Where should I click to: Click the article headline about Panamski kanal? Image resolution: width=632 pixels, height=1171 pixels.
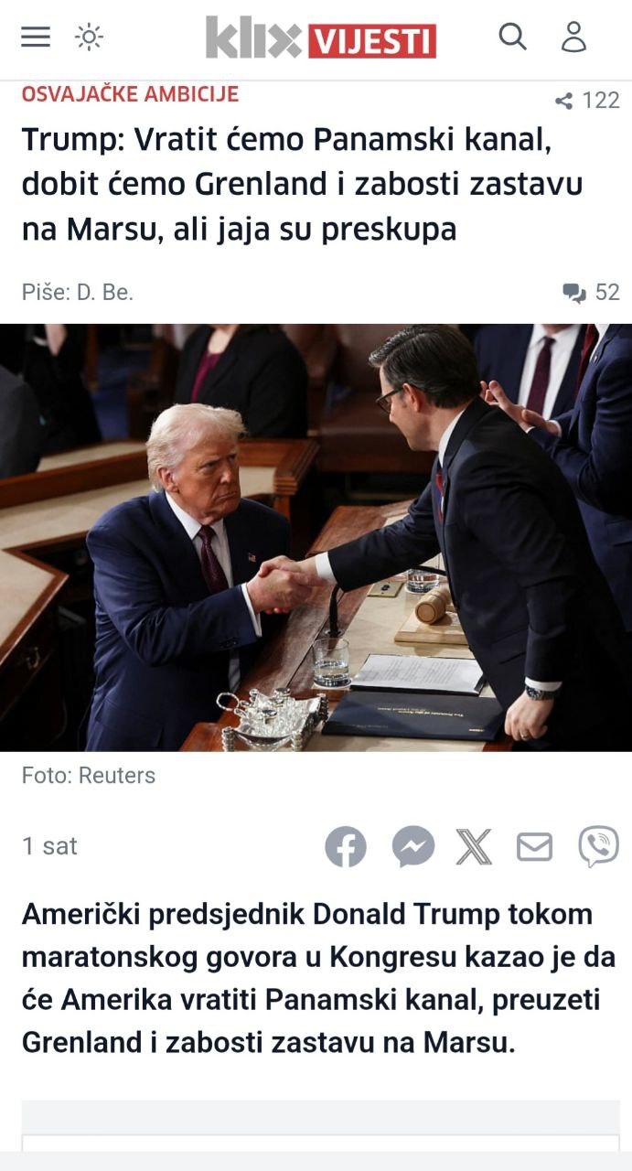click(x=302, y=186)
